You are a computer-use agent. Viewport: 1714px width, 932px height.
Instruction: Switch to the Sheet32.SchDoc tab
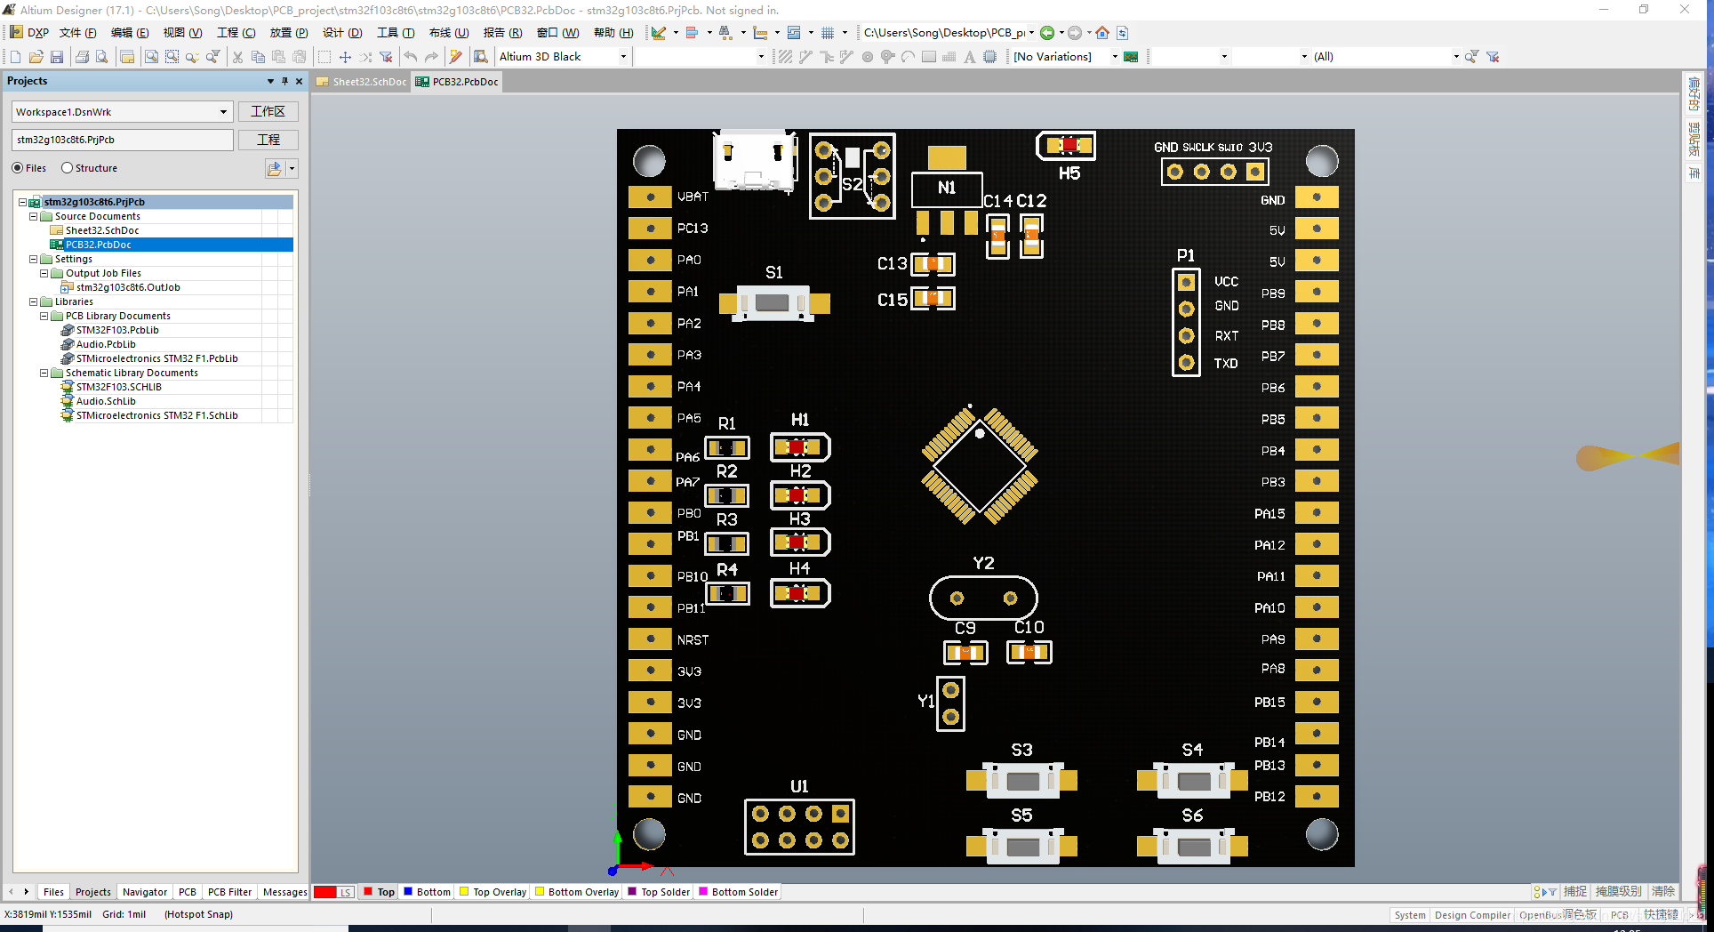coord(368,82)
